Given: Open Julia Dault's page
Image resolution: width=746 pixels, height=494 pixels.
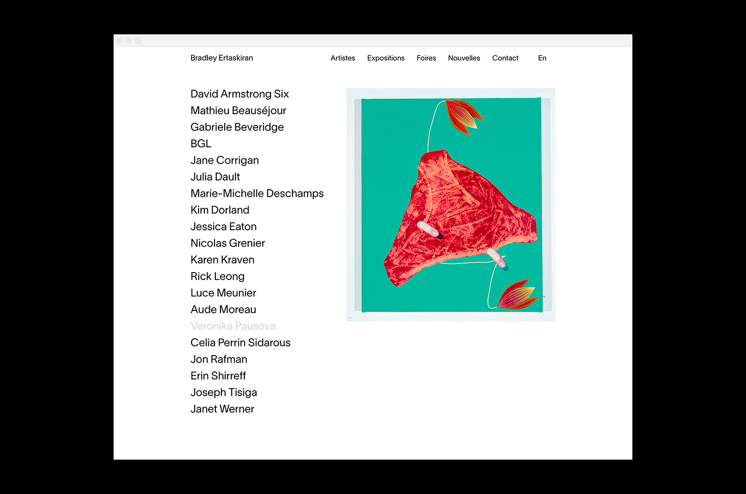Looking at the screenshot, I should [x=215, y=177].
